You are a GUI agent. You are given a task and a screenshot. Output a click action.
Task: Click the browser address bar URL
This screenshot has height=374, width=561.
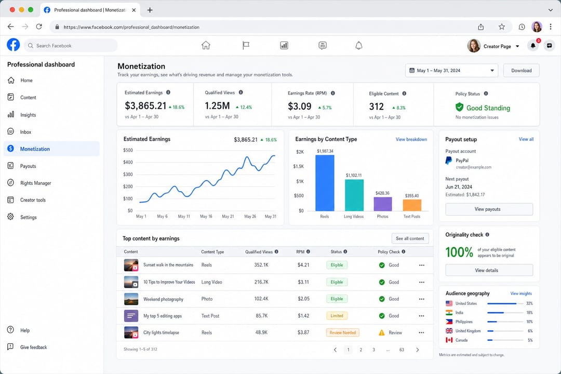(131, 27)
